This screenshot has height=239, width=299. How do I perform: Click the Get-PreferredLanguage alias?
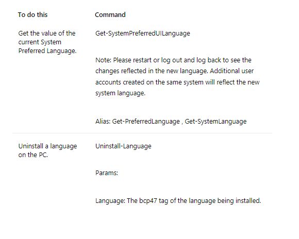[x=146, y=122]
